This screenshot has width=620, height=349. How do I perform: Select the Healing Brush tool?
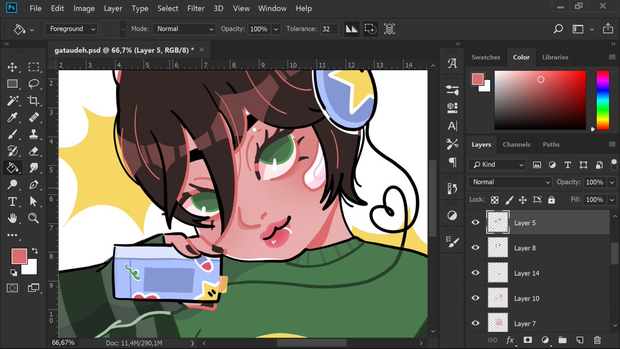tap(34, 117)
